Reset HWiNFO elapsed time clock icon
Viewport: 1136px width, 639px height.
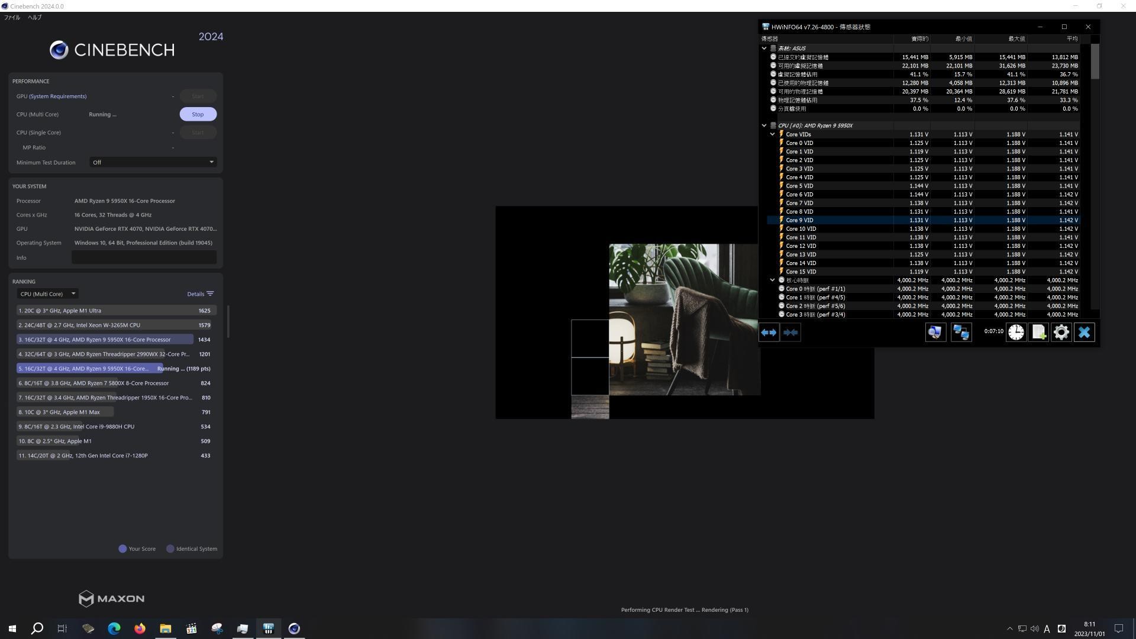pyautogui.click(x=1016, y=333)
